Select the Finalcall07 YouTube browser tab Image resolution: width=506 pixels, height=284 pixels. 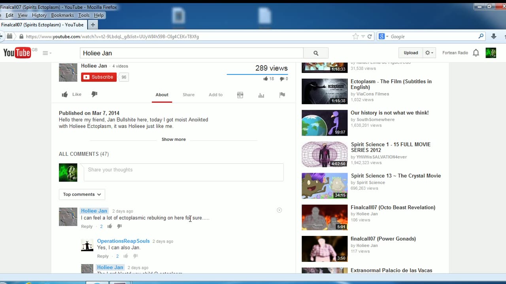(x=42, y=24)
